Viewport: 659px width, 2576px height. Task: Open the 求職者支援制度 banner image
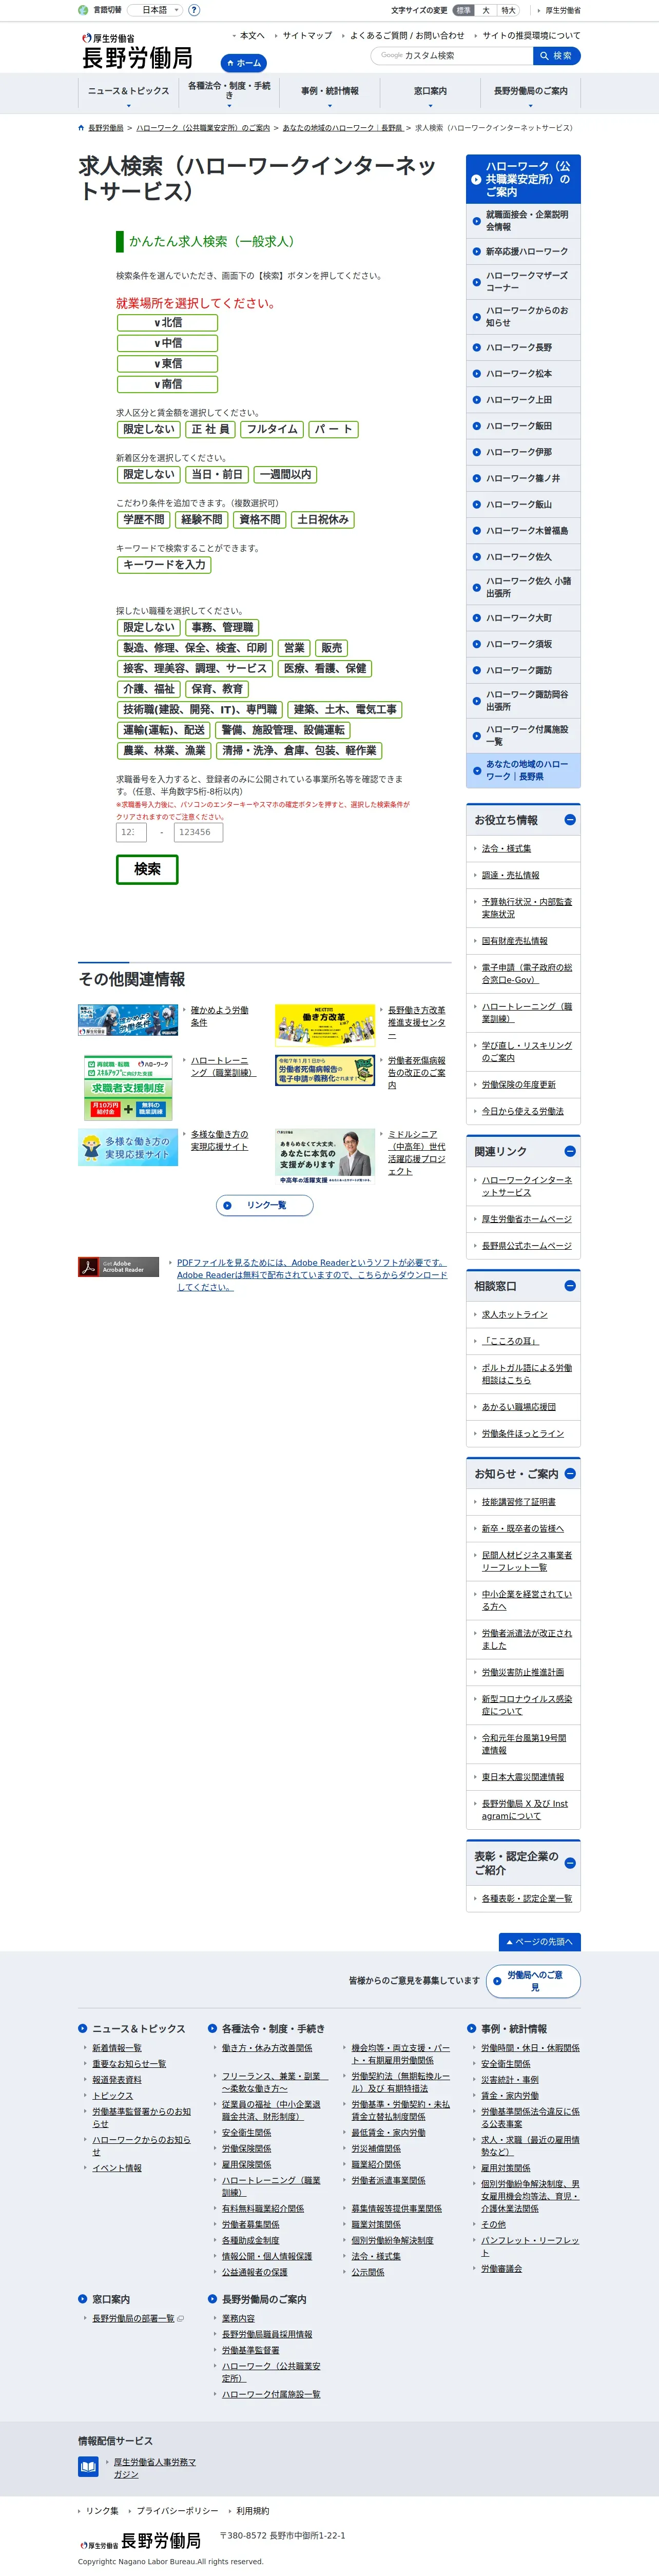click(x=128, y=1087)
